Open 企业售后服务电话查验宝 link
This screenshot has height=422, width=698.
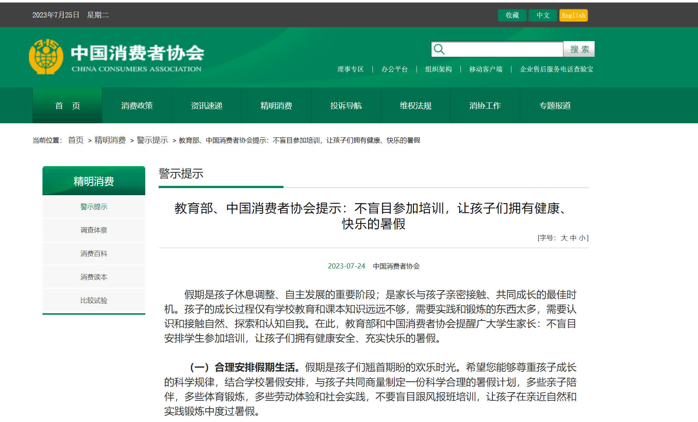tap(556, 69)
